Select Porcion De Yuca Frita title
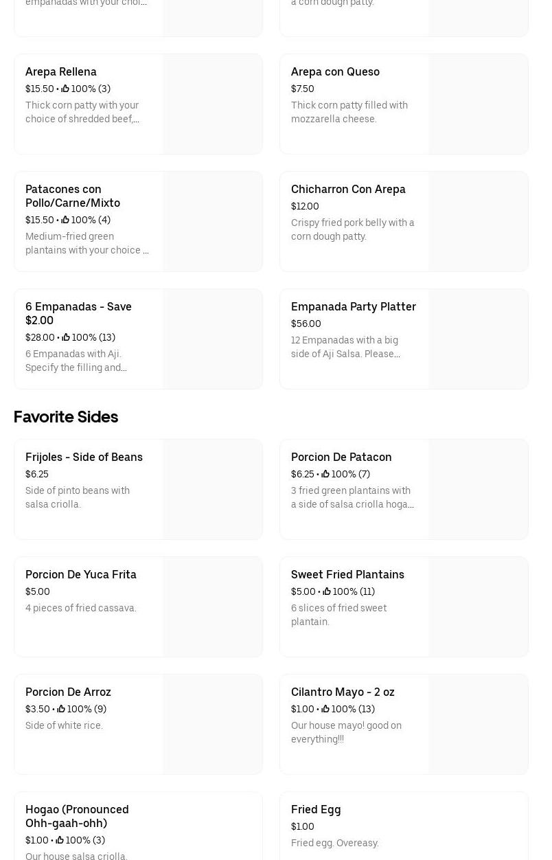 (81, 575)
